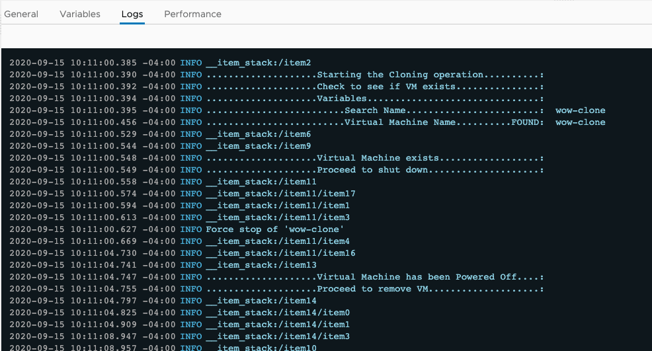The image size is (652, 351).
Task: Click the '__item_stack:/item11/item1' log line
Action: (278, 206)
